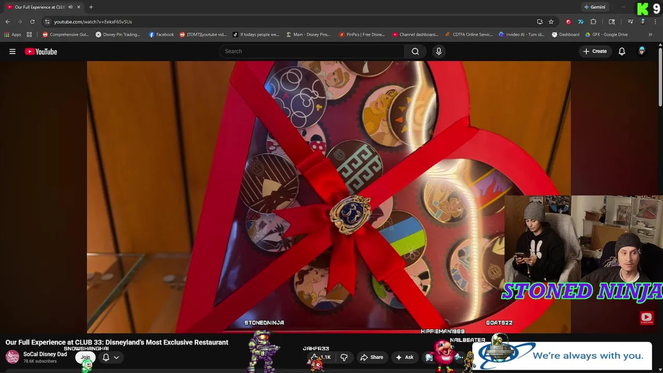Click the YouTube subscribe watermark in video

pyautogui.click(x=646, y=318)
